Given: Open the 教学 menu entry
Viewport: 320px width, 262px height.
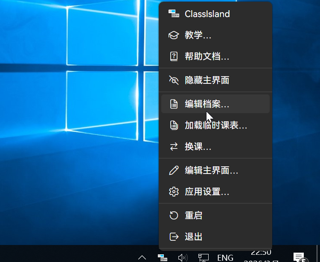Looking at the screenshot, I should click(215, 35).
